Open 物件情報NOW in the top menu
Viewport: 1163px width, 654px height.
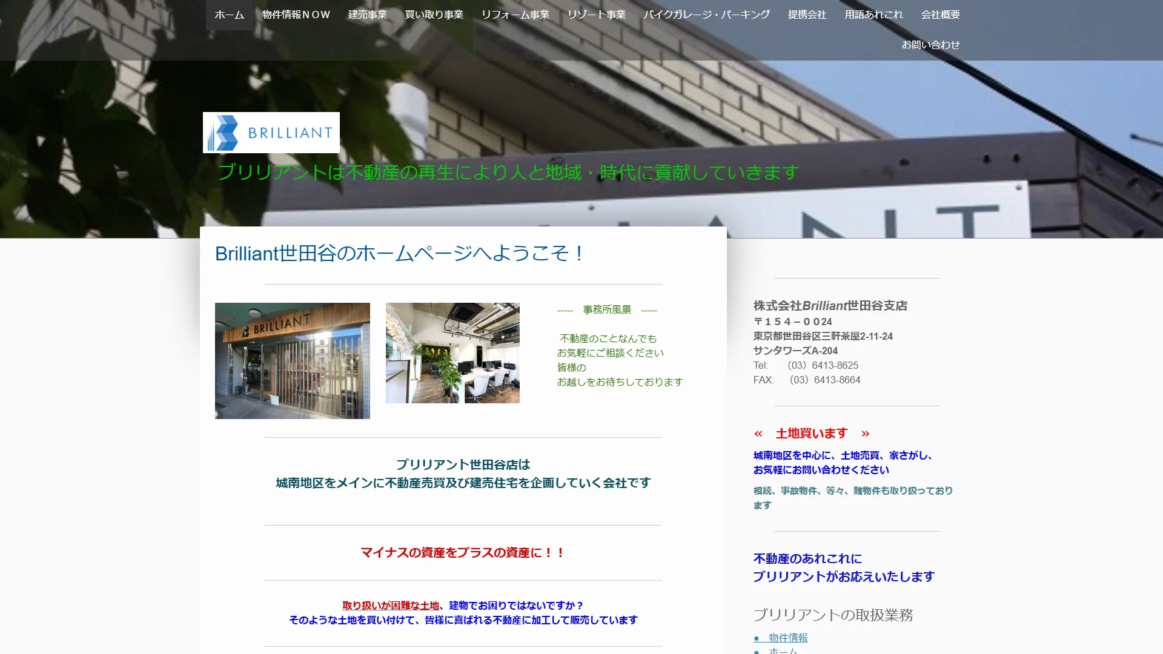pyautogui.click(x=296, y=15)
